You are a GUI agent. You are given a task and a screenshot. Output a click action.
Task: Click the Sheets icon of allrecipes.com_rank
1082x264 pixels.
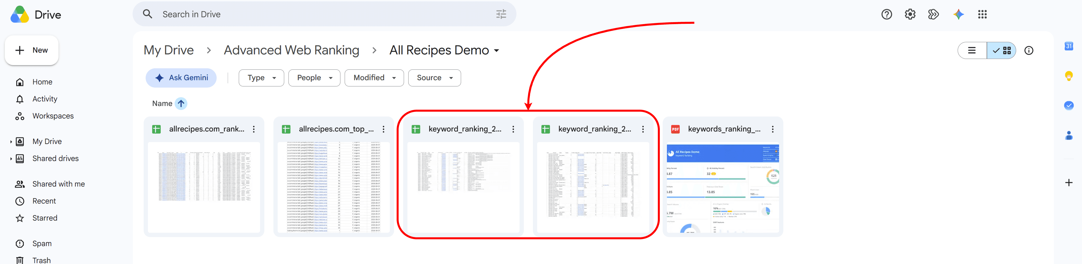coord(156,129)
